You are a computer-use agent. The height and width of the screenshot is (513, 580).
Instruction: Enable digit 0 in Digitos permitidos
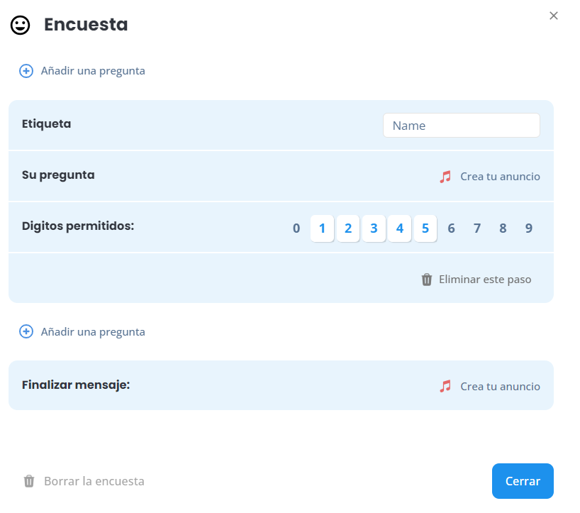pos(296,228)
